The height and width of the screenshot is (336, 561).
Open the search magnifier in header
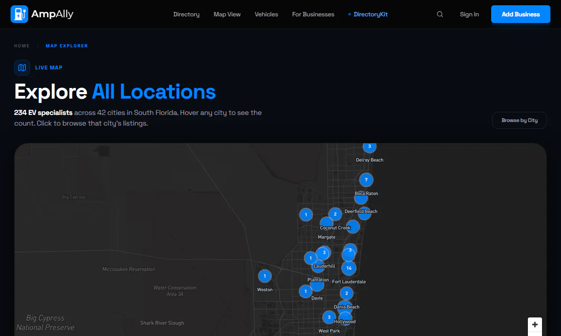click(440, 14)
